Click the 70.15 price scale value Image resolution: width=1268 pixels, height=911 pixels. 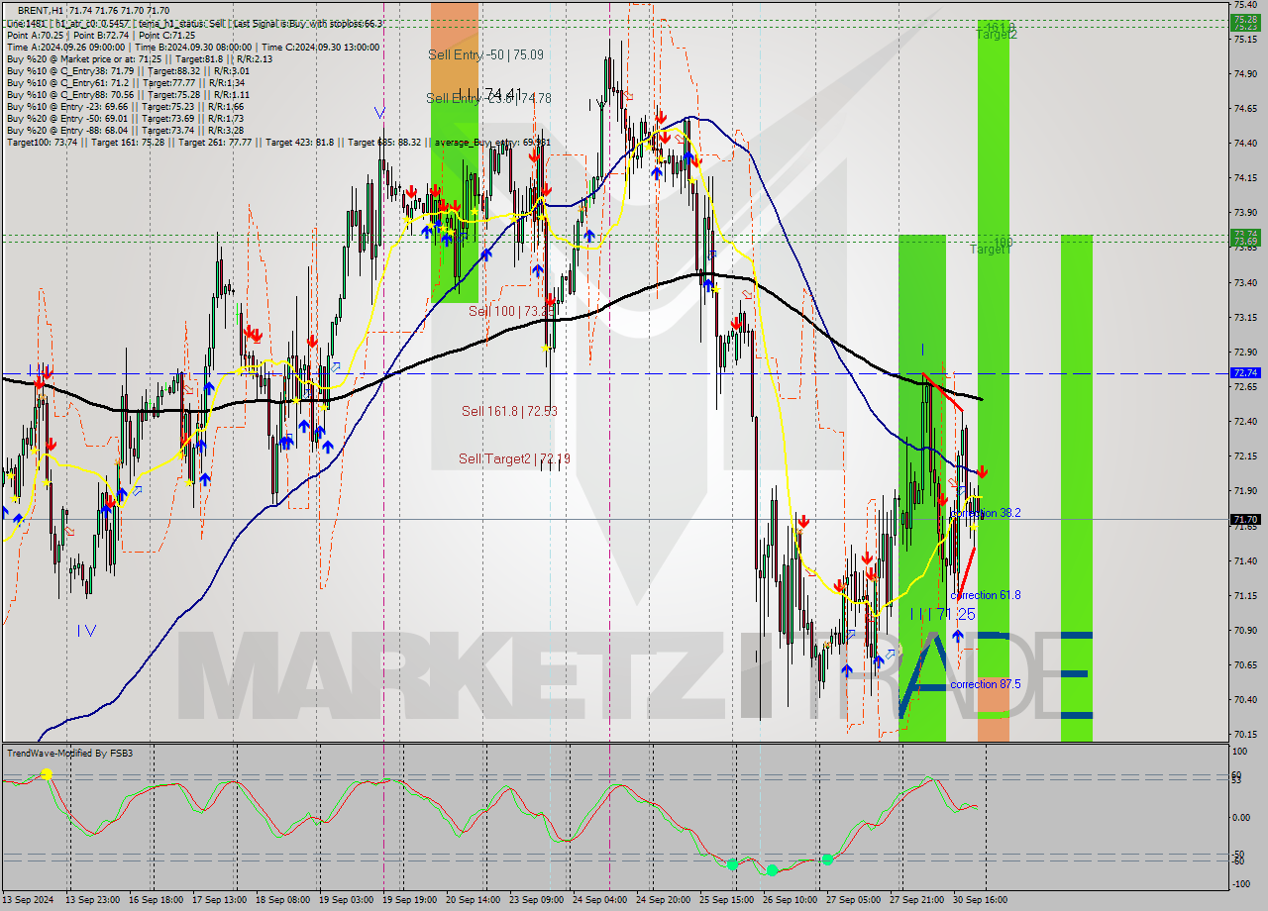pyautogui.click(x=1245, y=734)
